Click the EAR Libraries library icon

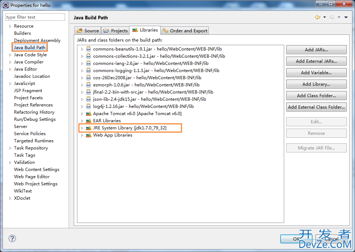pyautogui.click(x=88, y=121)
